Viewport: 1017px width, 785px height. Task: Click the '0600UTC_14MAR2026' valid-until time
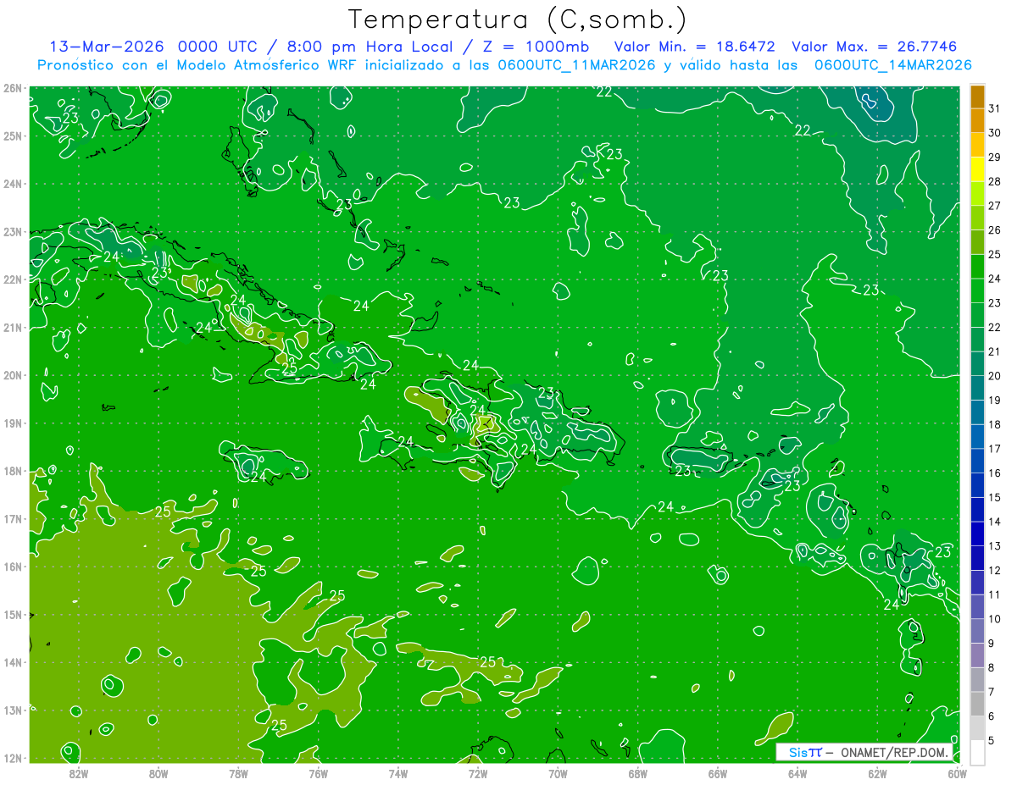click(892, 64)
